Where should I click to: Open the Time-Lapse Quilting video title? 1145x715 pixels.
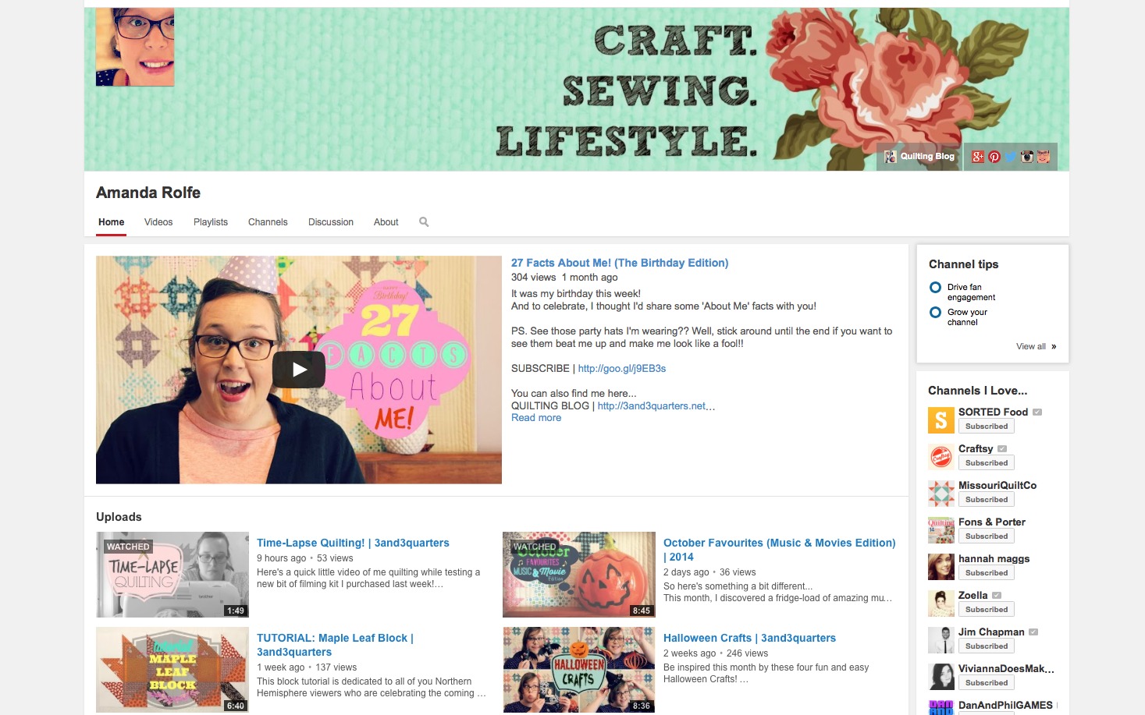click(353, 543)
